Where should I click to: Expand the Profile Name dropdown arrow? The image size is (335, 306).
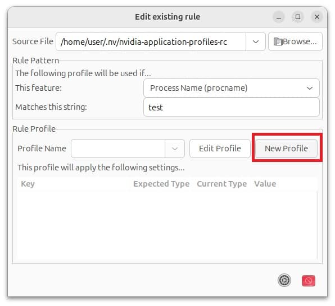point(175,149)
